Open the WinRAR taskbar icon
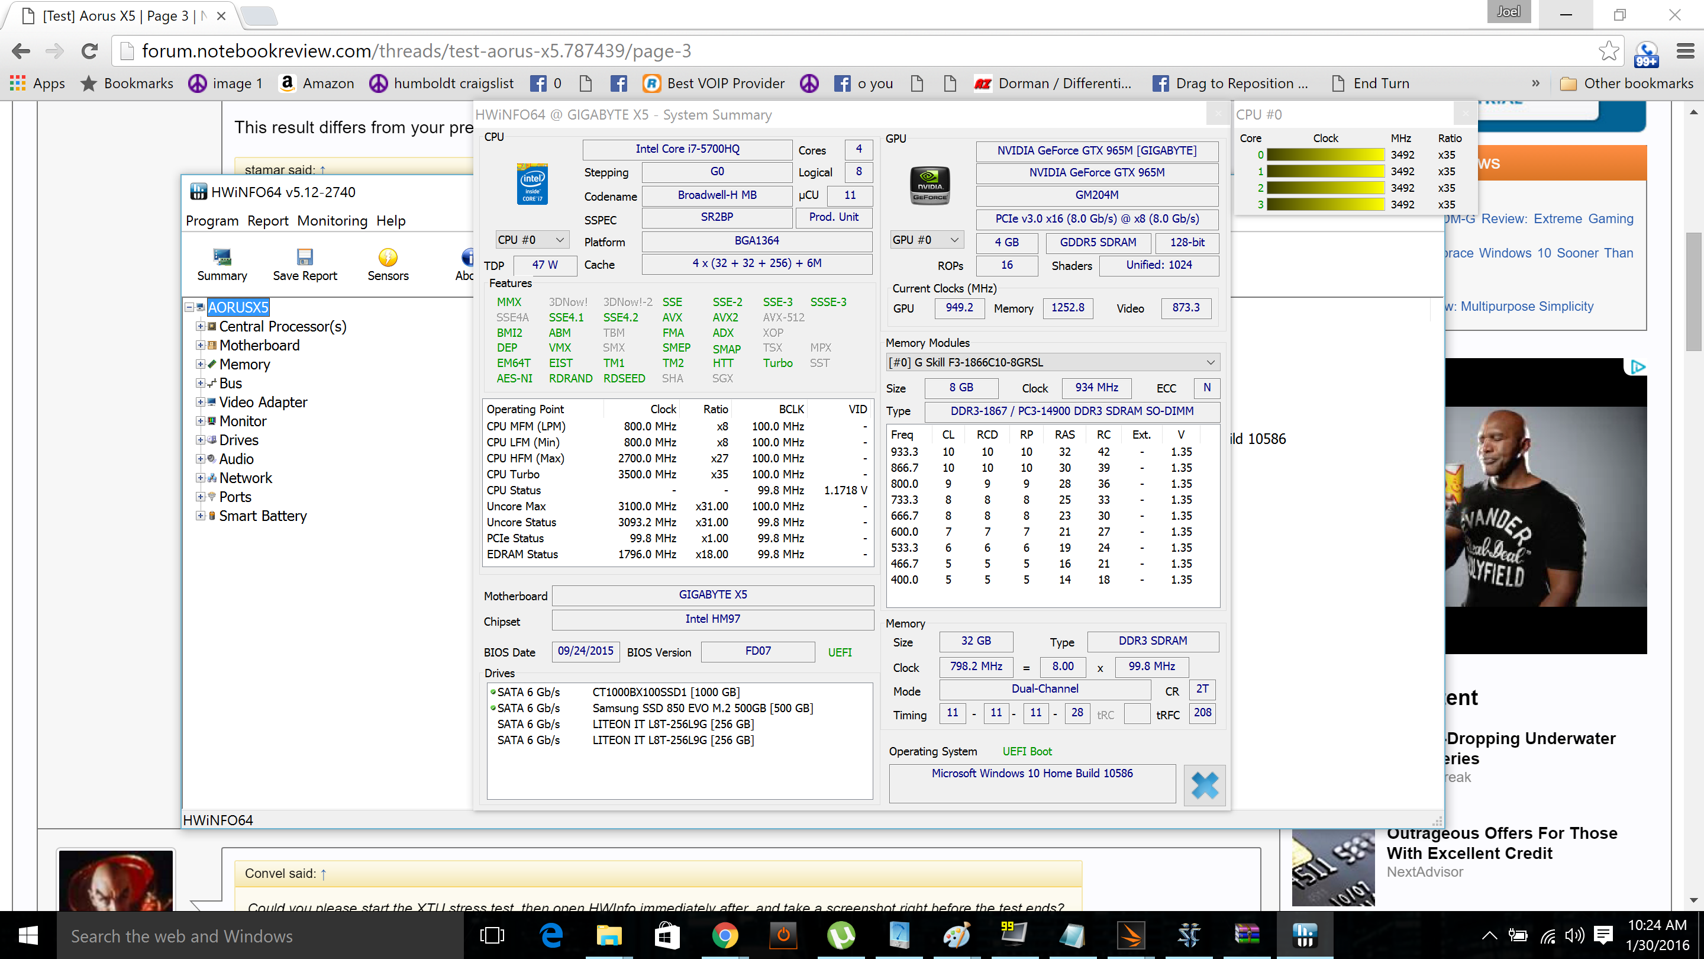This screenshot has height=959, width=1704. tap(1247, 935)
